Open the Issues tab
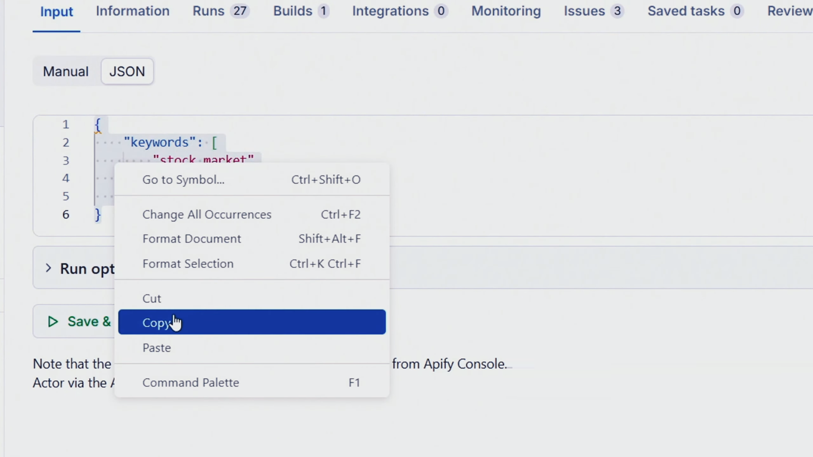Viewport: 813px width, 457px height. (593, 11)
